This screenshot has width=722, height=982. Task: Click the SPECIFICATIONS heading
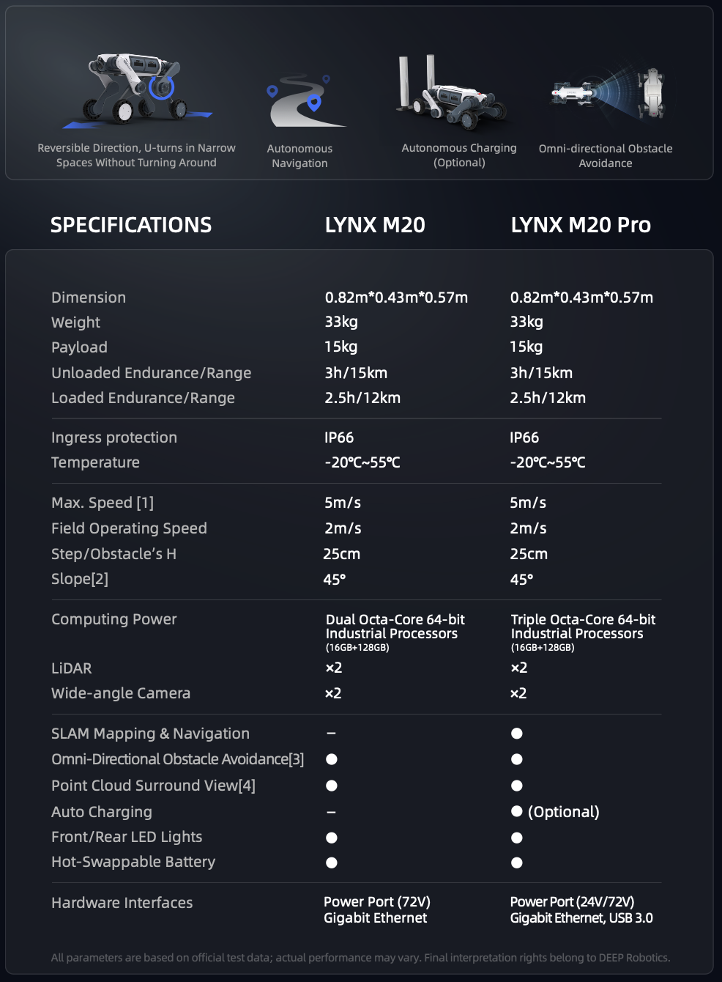[131, 225]
